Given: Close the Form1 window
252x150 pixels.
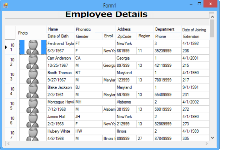Looking at the screenshot, I should point(210,4).
